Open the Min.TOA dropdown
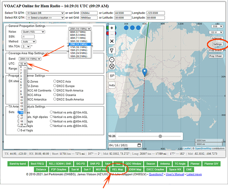228x189 pixels. click(26, 46)
